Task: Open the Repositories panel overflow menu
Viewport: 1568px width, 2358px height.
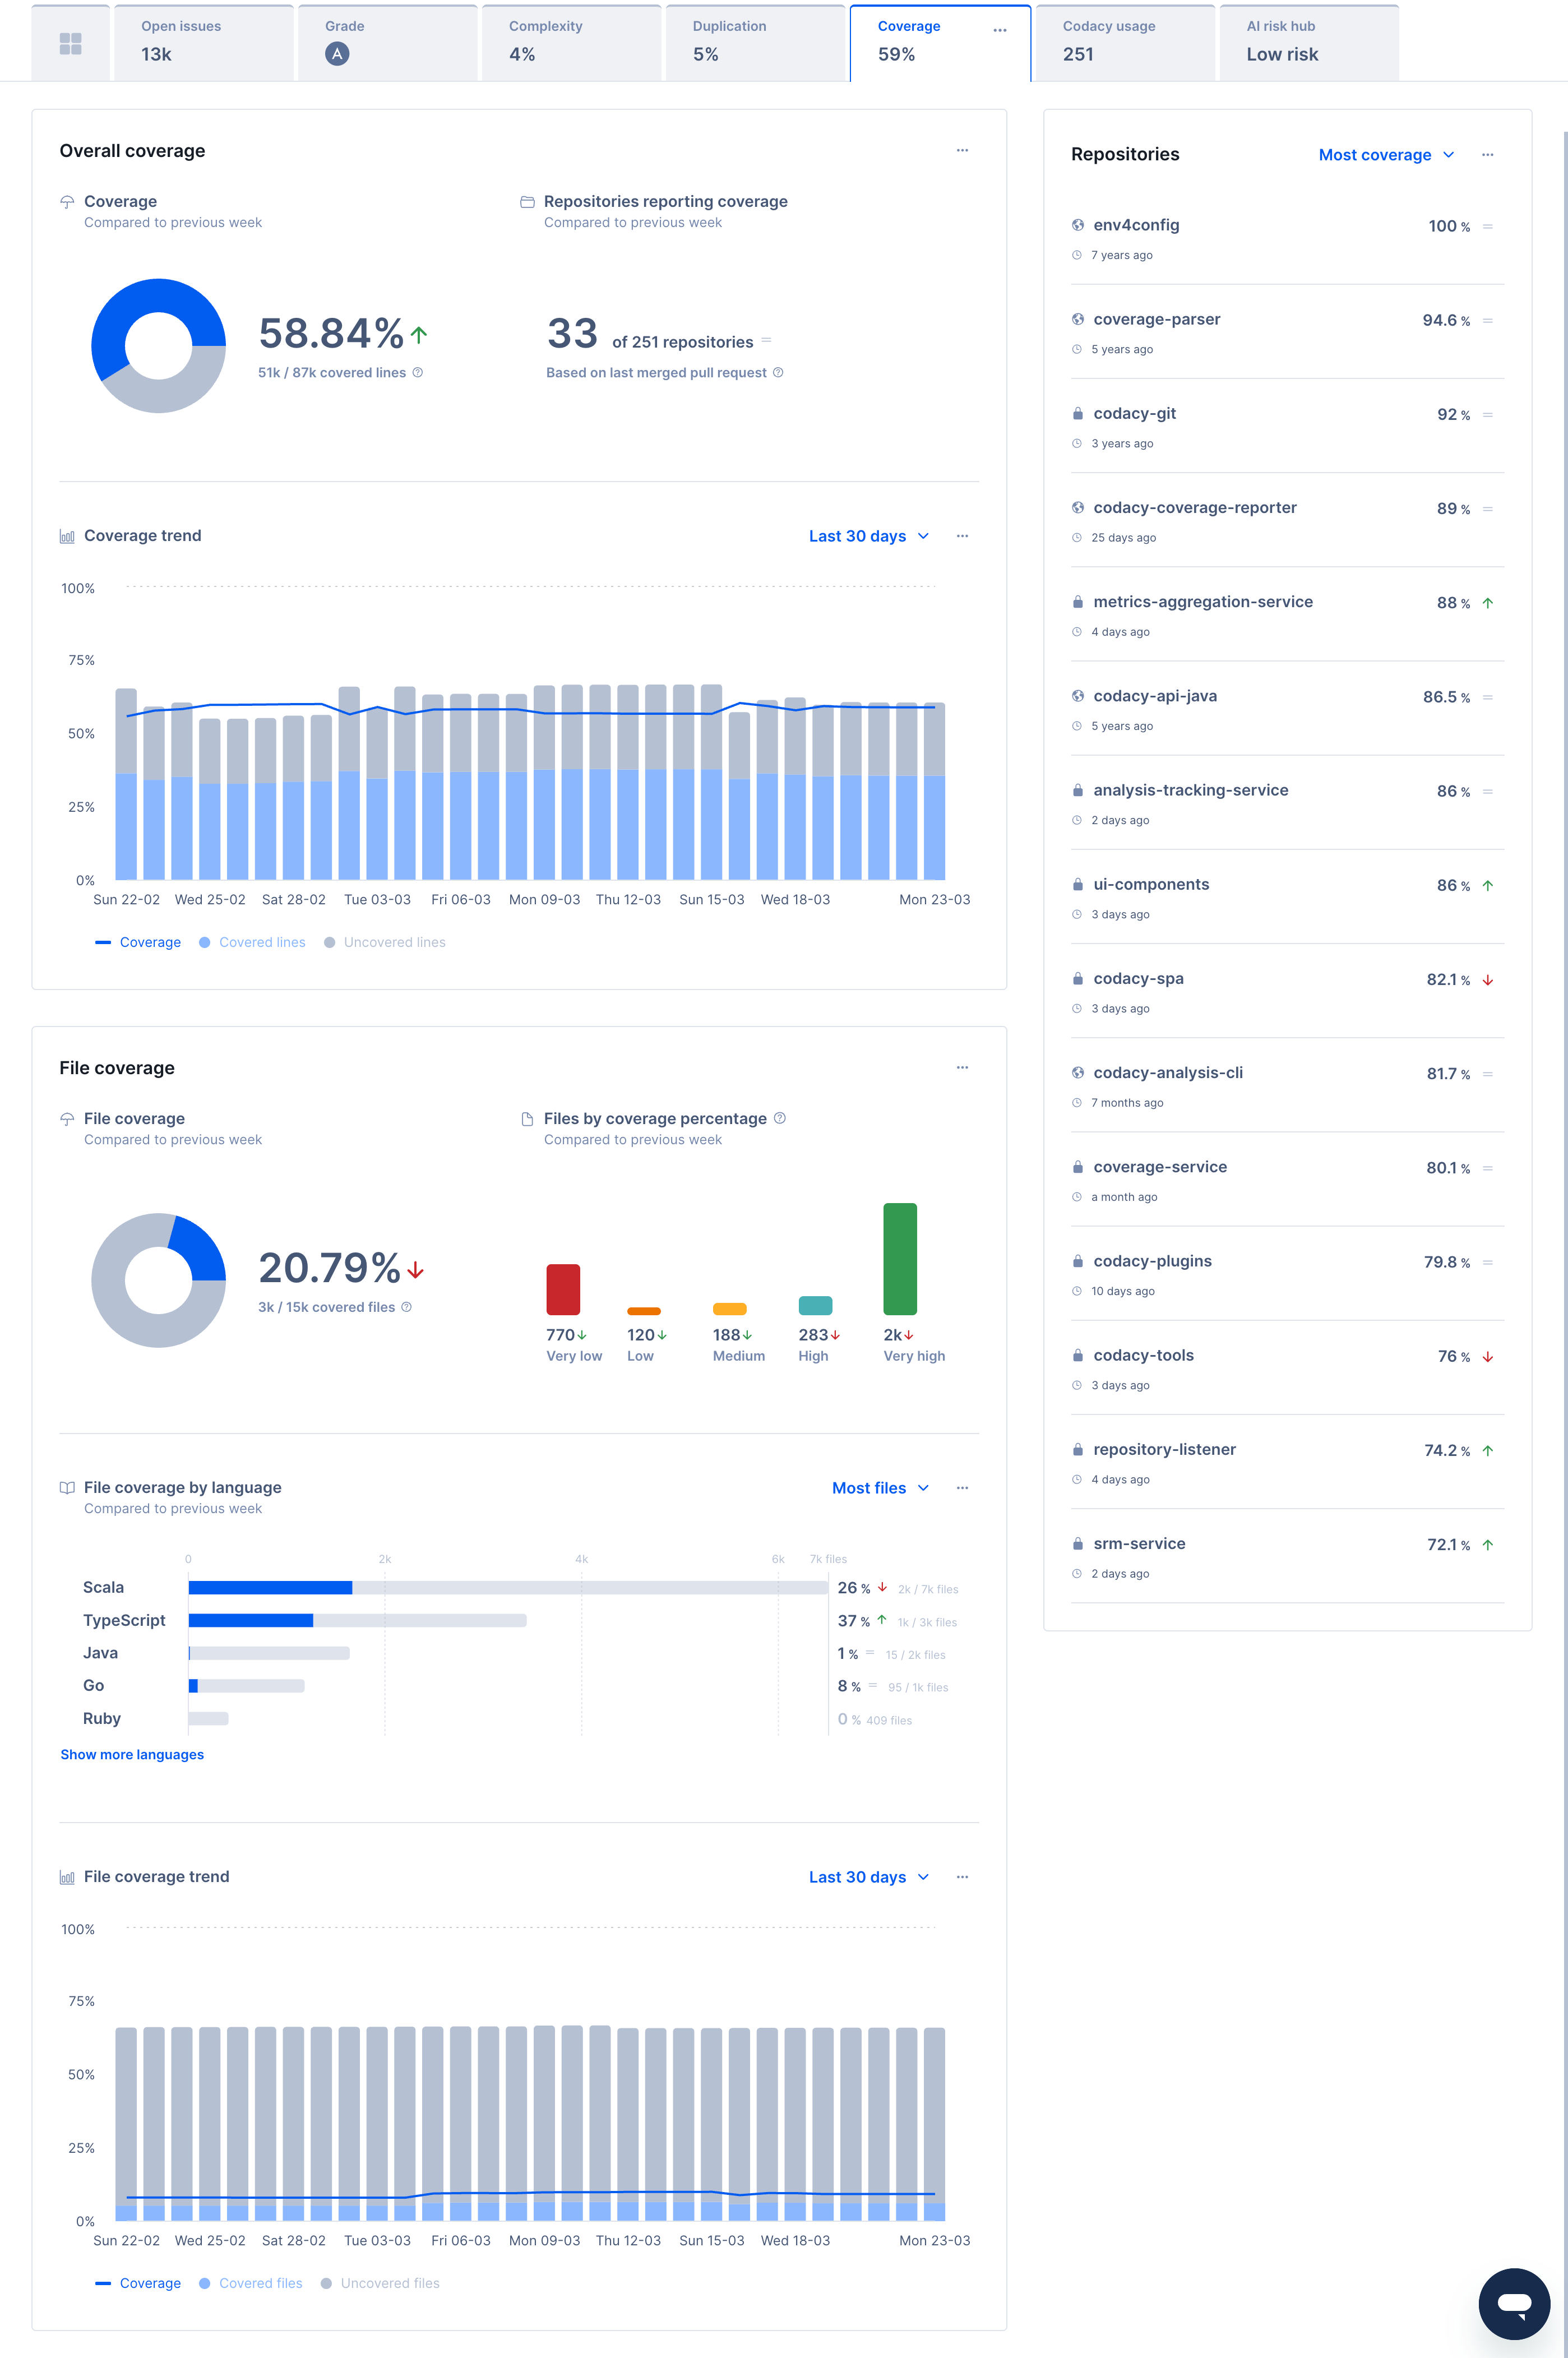Action: (x=1487, y=155)
